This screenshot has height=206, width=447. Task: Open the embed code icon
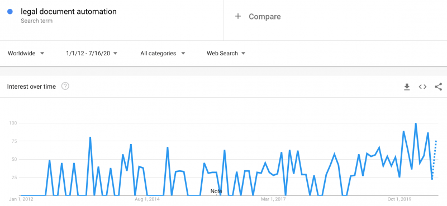(422, 87)
